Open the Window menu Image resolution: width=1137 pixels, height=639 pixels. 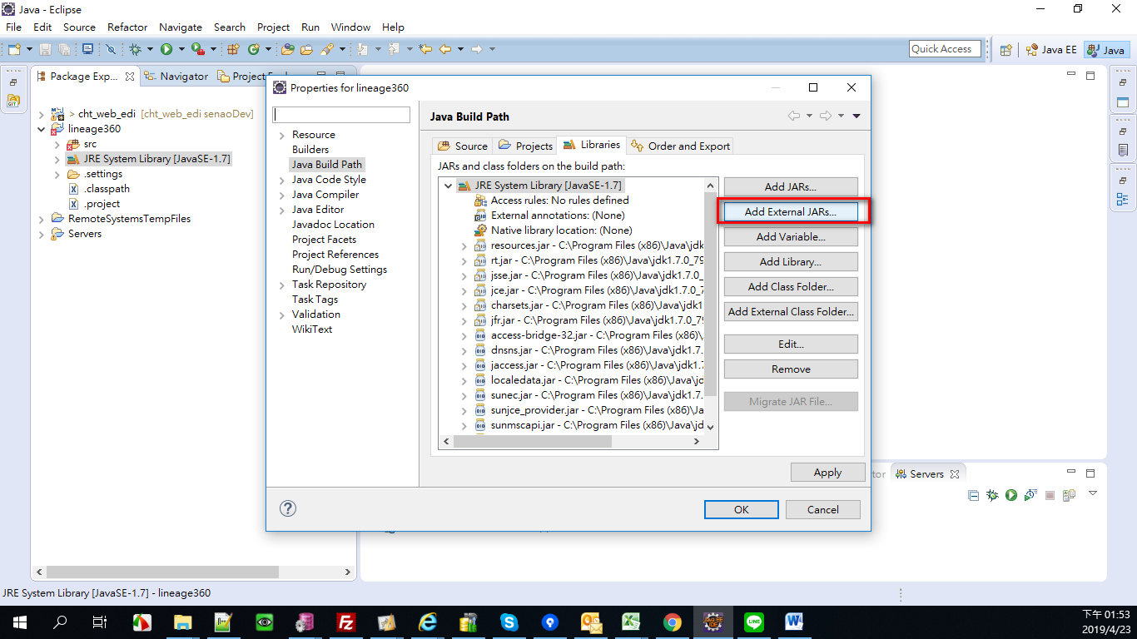pyautogui.click(x=350, y=27)
